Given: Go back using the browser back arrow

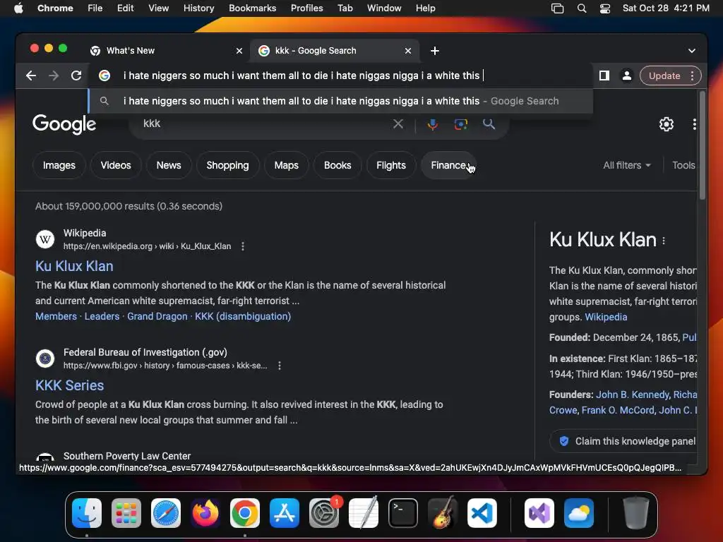Looking at the screenshot, I should tap(31, 76).
